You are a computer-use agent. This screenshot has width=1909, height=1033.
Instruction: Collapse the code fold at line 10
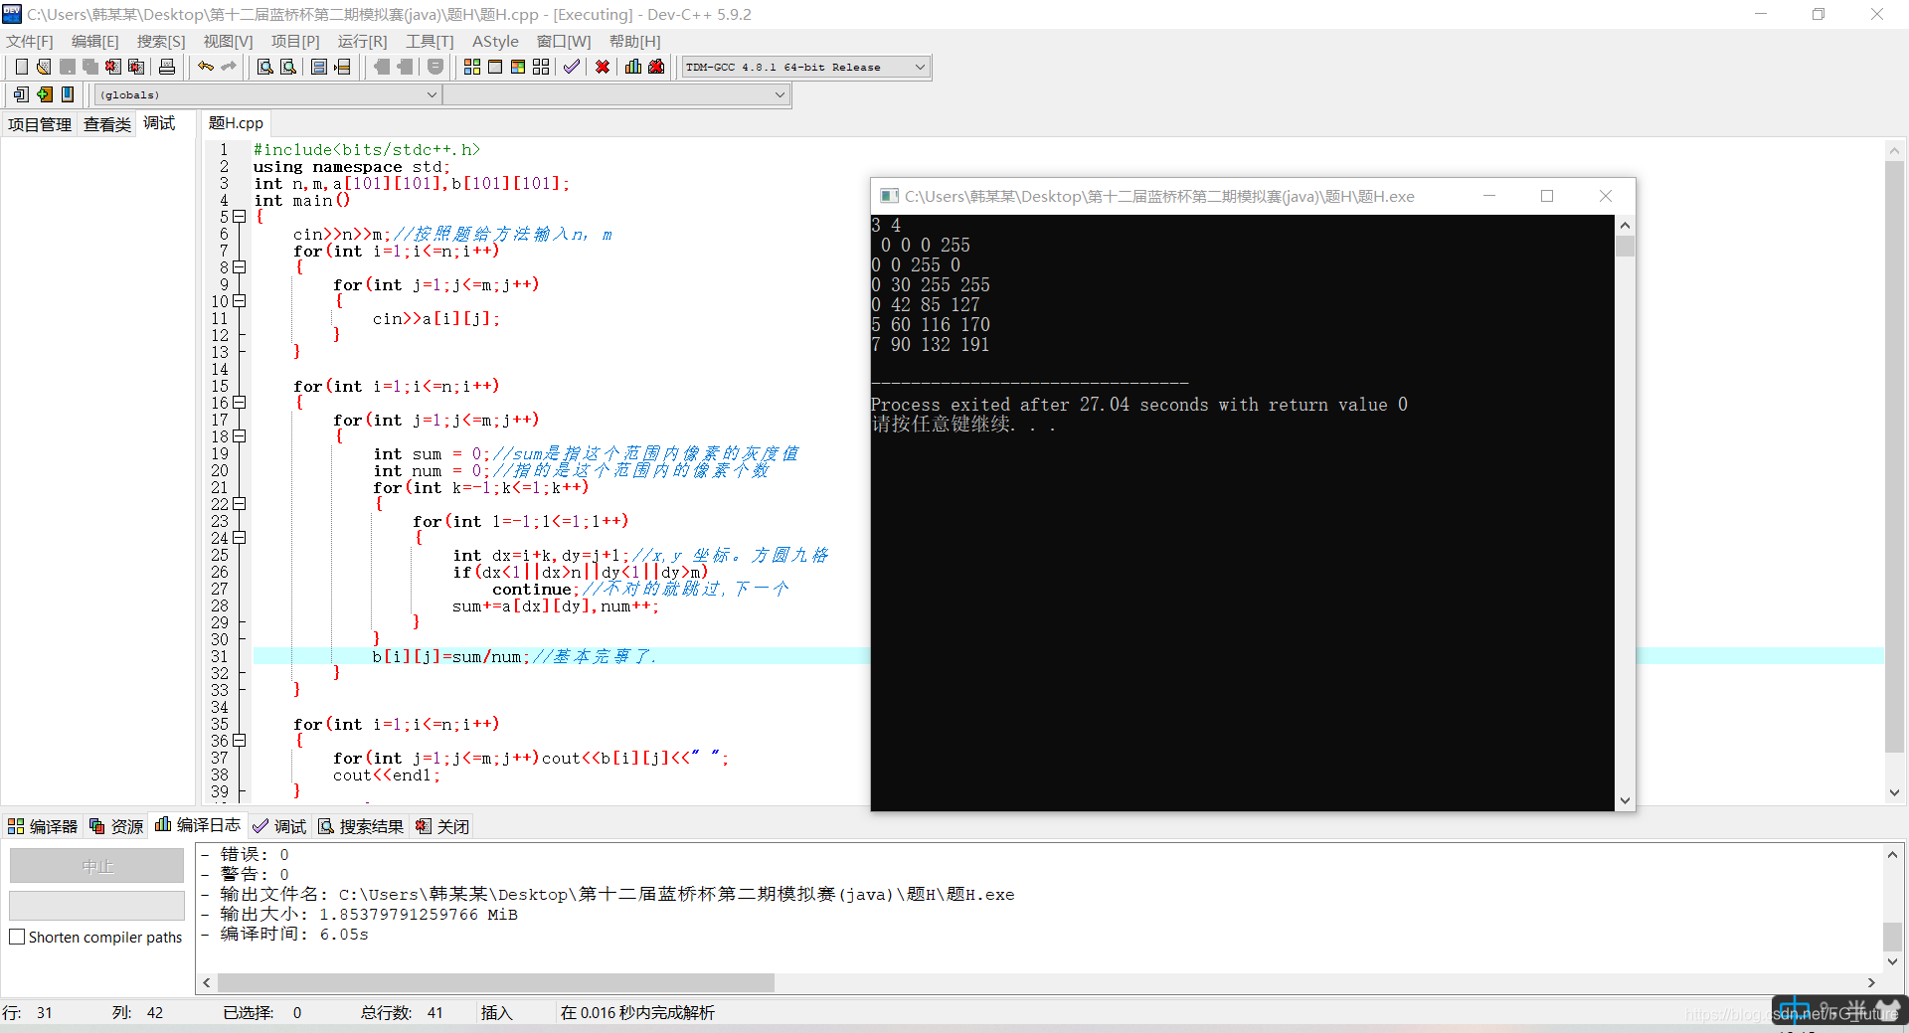point(239,301)
